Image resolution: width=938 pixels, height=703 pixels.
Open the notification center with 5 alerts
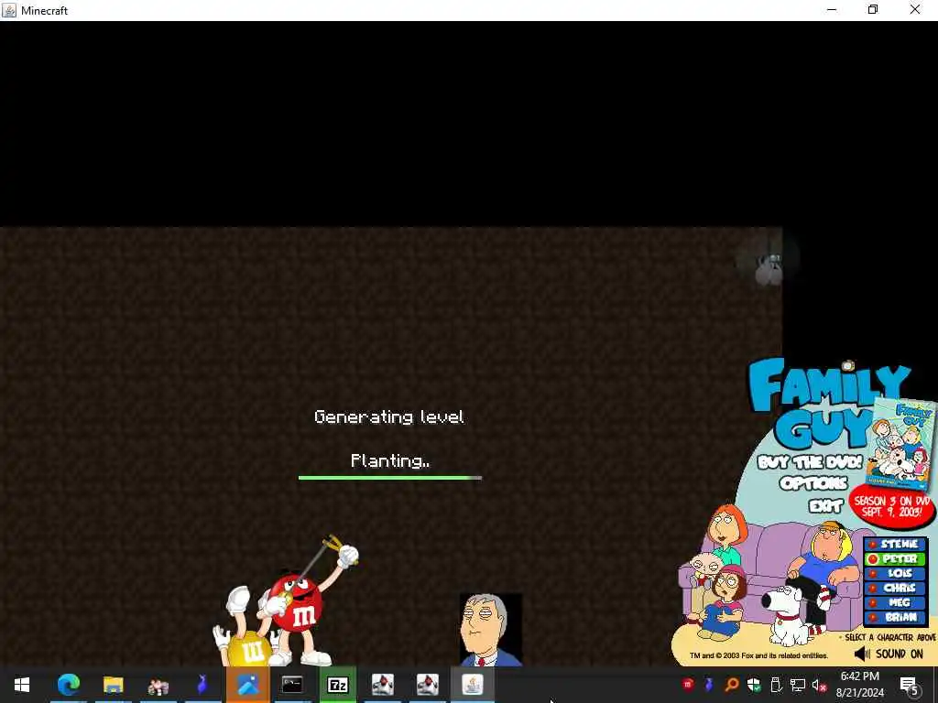909,686
